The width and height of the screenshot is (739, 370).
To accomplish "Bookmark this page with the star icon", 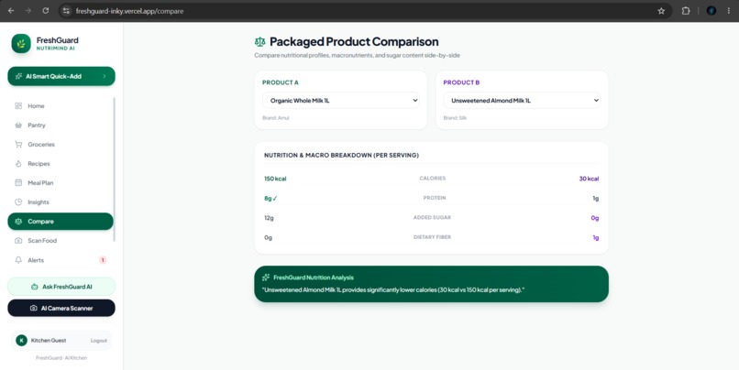I will click(x=661, y=11).
